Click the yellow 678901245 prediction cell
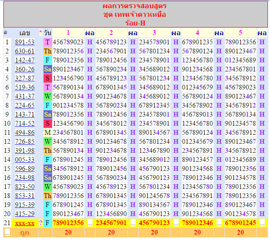270x241 pixels. point(240,223)
